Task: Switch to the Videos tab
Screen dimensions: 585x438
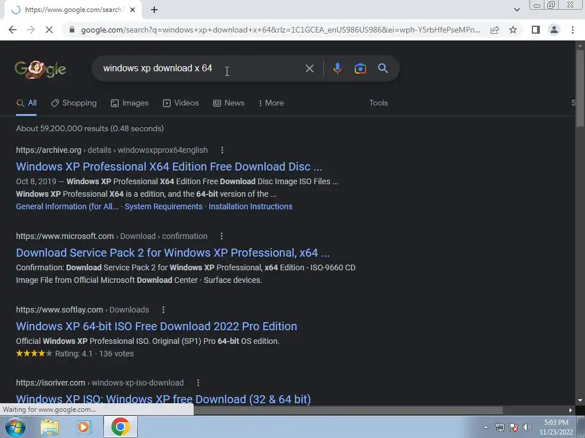Action: (181, 103)
